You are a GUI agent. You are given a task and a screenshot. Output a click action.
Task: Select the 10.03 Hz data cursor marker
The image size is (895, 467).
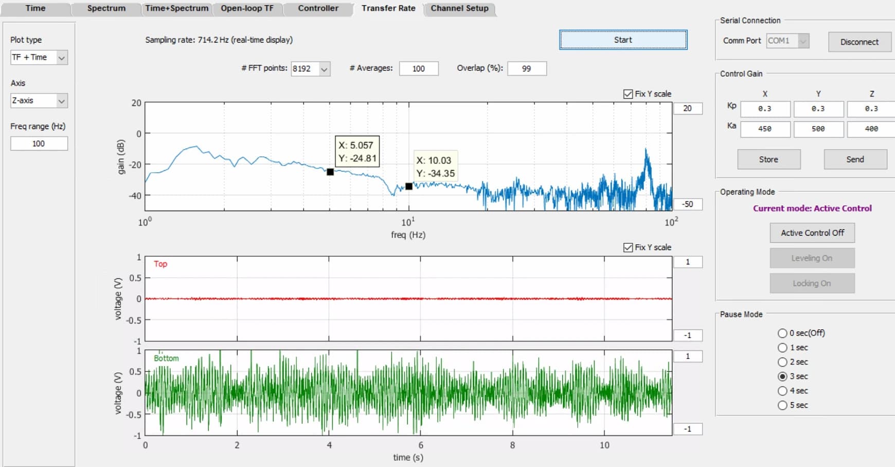[409, 186]
